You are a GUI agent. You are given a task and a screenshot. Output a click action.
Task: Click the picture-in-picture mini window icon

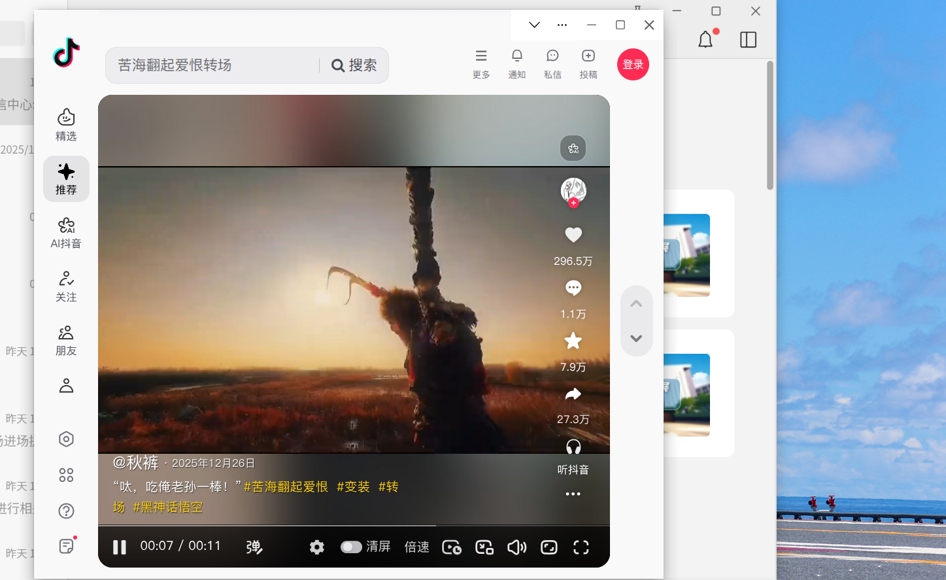coord(484,547)
